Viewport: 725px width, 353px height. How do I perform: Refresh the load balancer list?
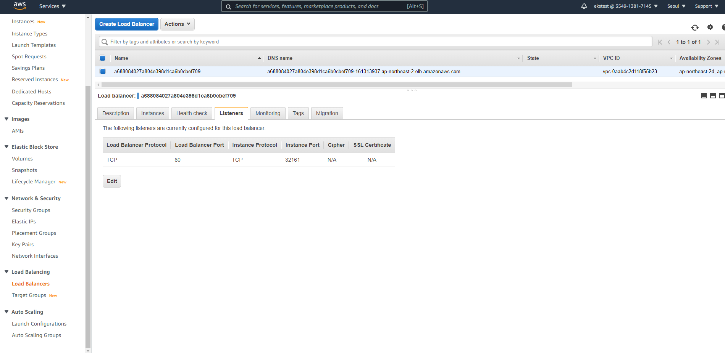(695, 27)
